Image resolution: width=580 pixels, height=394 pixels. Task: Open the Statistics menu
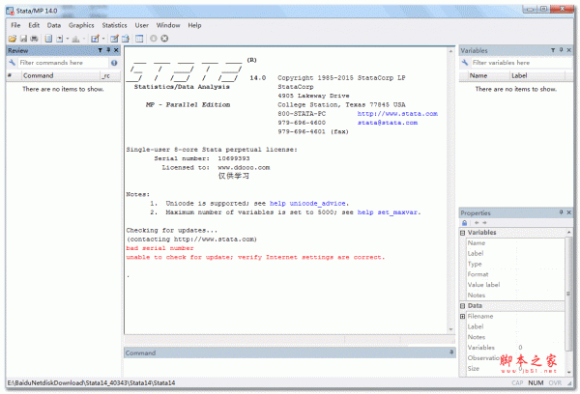(115, 25)
